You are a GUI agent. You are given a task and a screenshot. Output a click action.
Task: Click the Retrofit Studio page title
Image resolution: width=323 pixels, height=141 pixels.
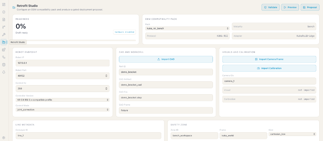27,6
